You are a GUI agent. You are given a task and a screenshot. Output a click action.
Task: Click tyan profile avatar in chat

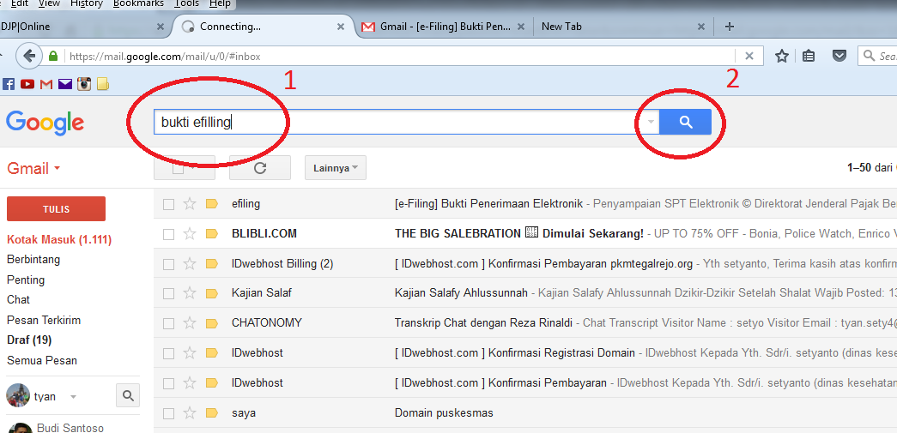click(x=18, y=395)
